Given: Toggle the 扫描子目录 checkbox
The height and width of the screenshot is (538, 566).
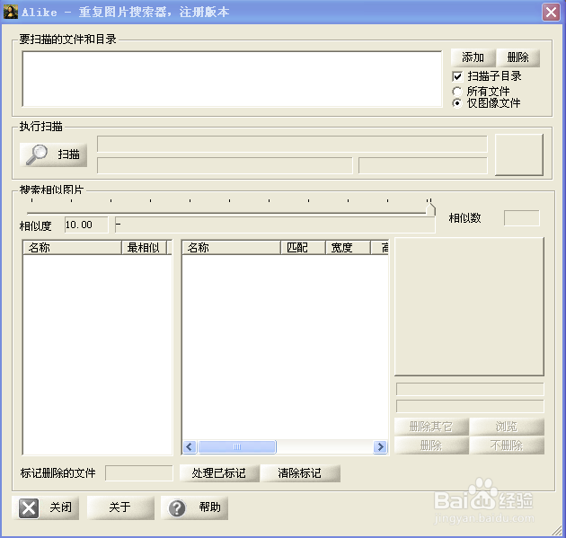Looking at the screenshot, I should click(457, 76).
